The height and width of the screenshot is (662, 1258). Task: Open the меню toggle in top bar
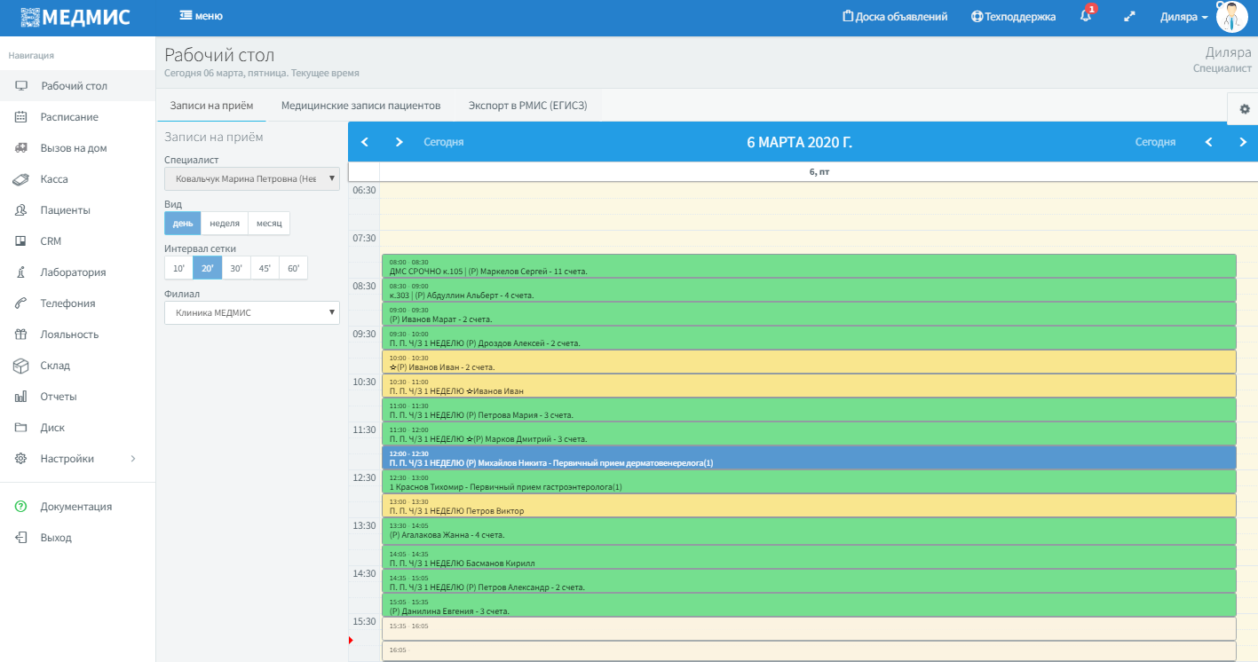(201, 16)
